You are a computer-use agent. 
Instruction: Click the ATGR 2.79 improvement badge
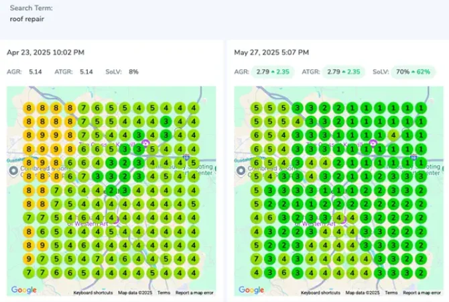tap(343, 72)
